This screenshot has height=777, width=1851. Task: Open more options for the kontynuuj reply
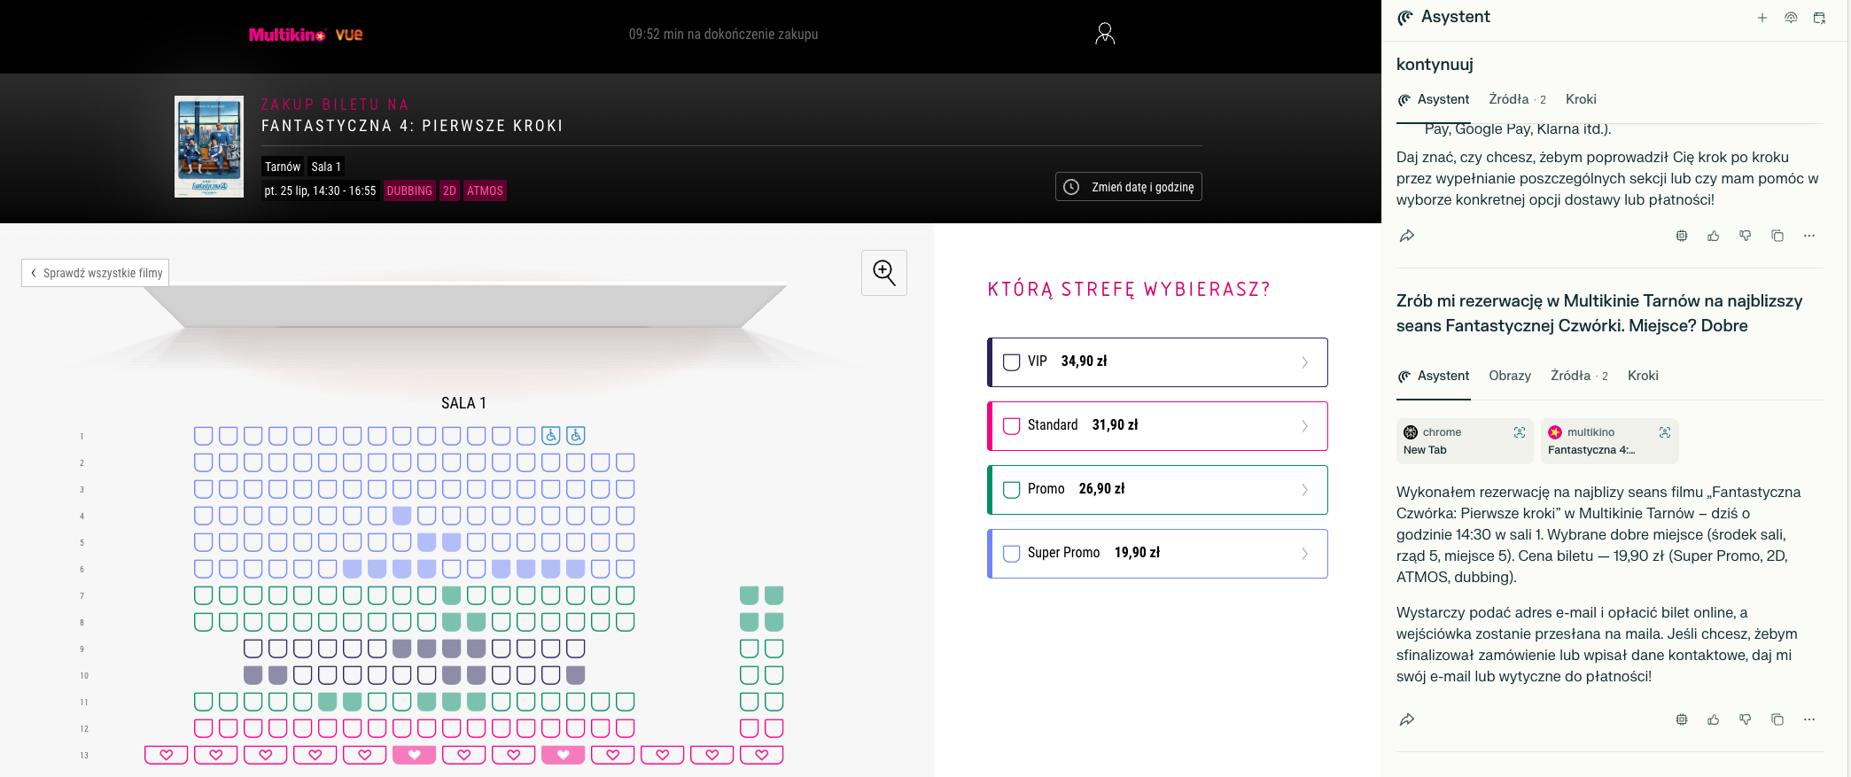point(1809,236)
